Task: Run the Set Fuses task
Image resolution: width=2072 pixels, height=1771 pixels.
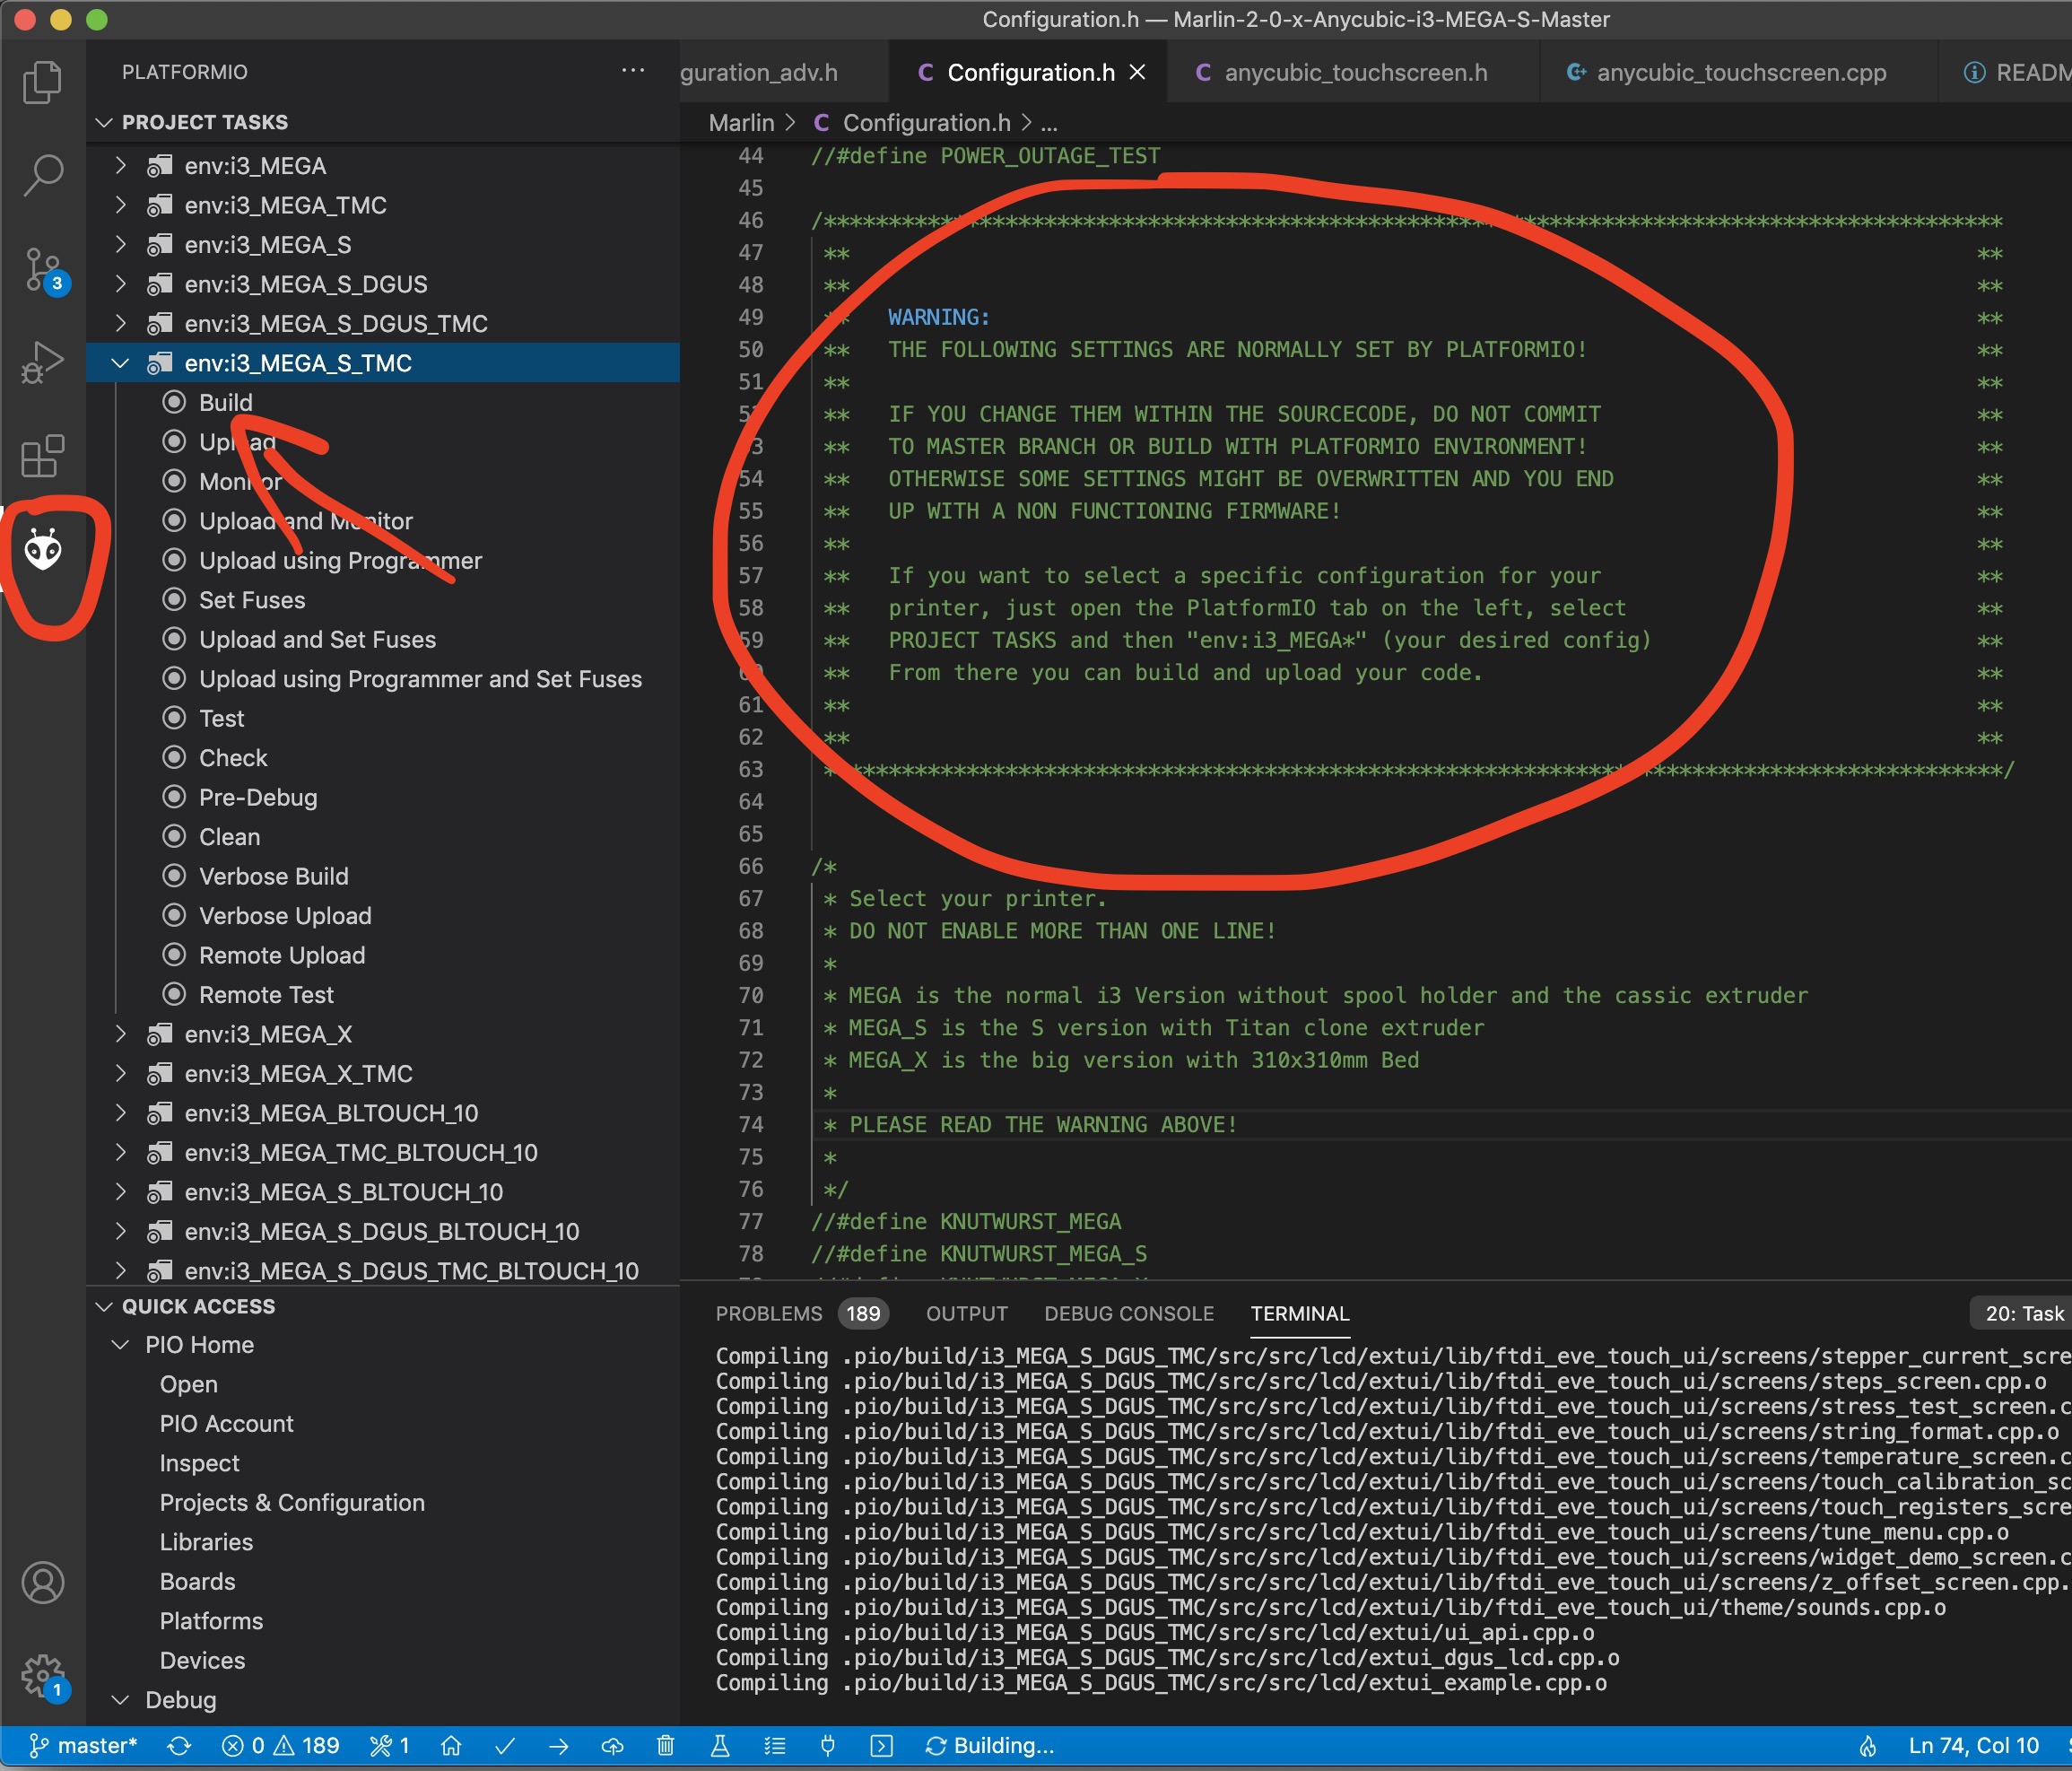Action: pos(252,600)
